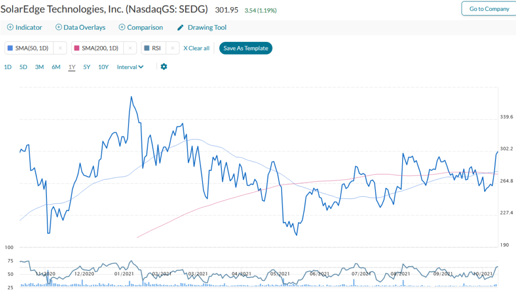Click Save As Template button
Screen dimensions: 516x293
pos(246,48)
